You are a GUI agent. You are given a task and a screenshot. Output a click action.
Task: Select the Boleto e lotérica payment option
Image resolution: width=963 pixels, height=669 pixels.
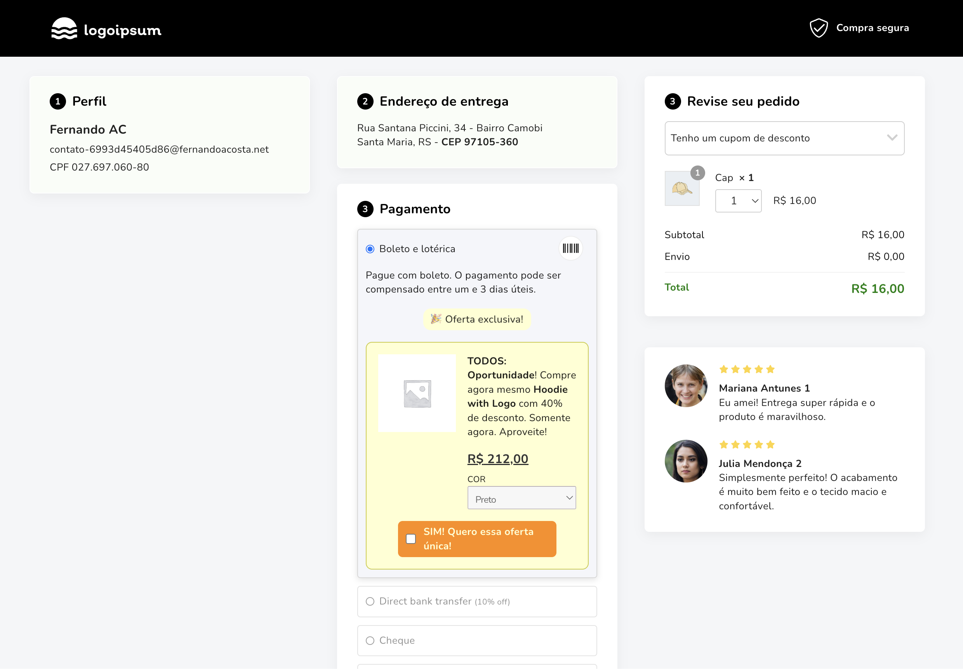tap(370, 249)
